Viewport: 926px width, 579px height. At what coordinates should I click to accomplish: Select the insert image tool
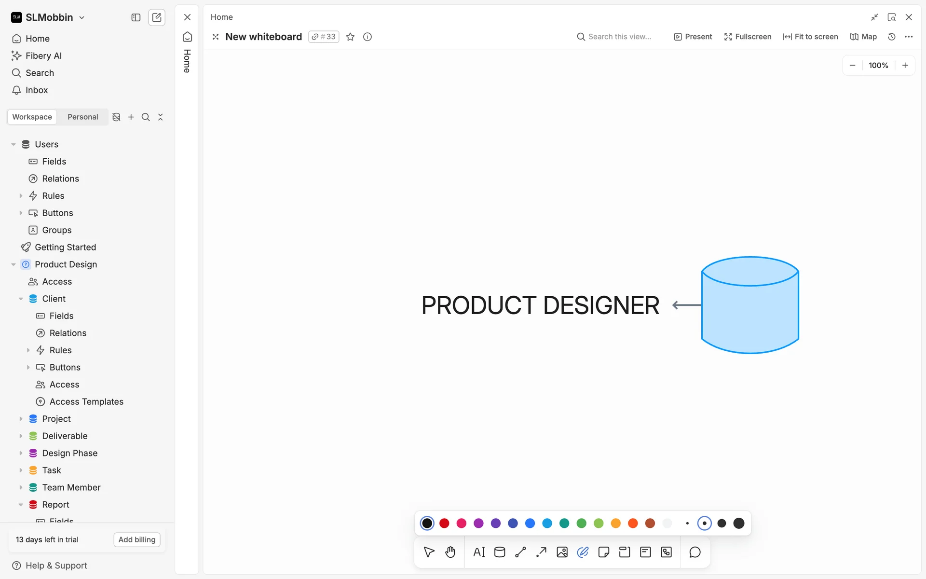562,552
